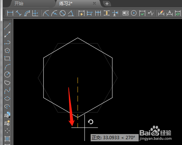This screenshot has width=182, height=145.
Task: Select the Tolerance tool
Action: [x=126, y=13]
